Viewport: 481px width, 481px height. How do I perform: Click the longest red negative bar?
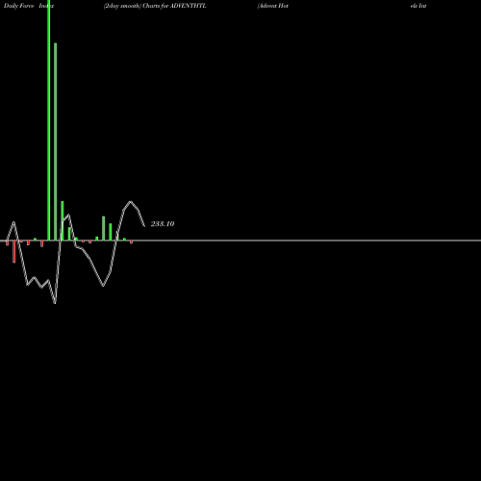(14, 252)
